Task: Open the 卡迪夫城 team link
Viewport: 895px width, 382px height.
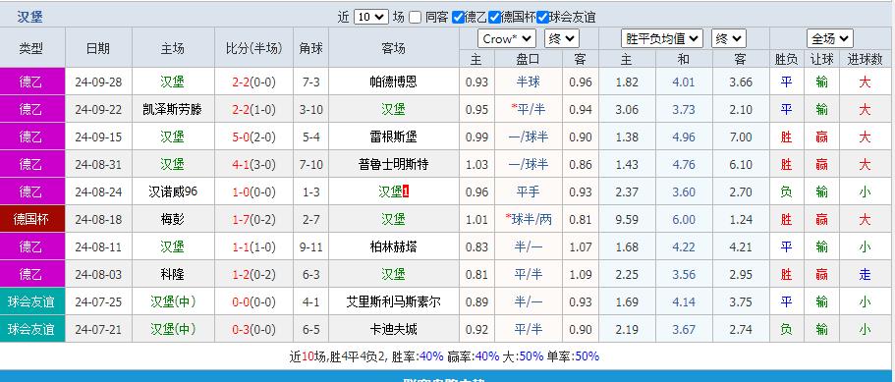Action: click(393, 329)
